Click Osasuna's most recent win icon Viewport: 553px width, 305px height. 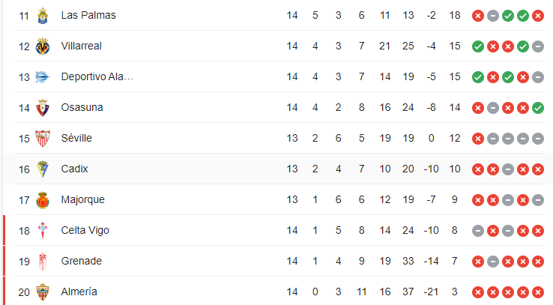[537, 107]
